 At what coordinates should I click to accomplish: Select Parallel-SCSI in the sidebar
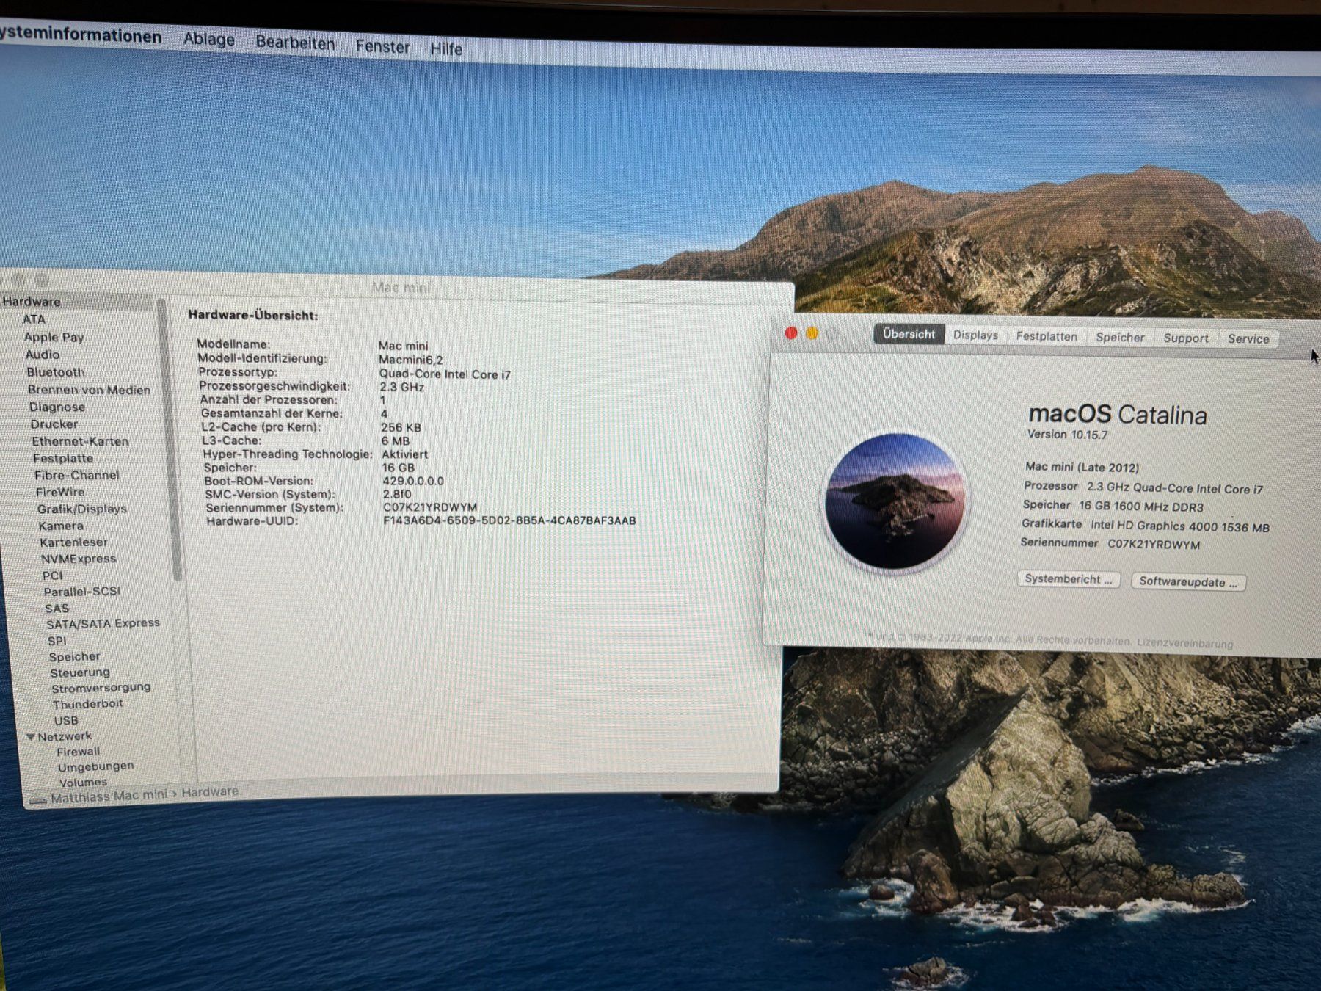pos(82,592)
